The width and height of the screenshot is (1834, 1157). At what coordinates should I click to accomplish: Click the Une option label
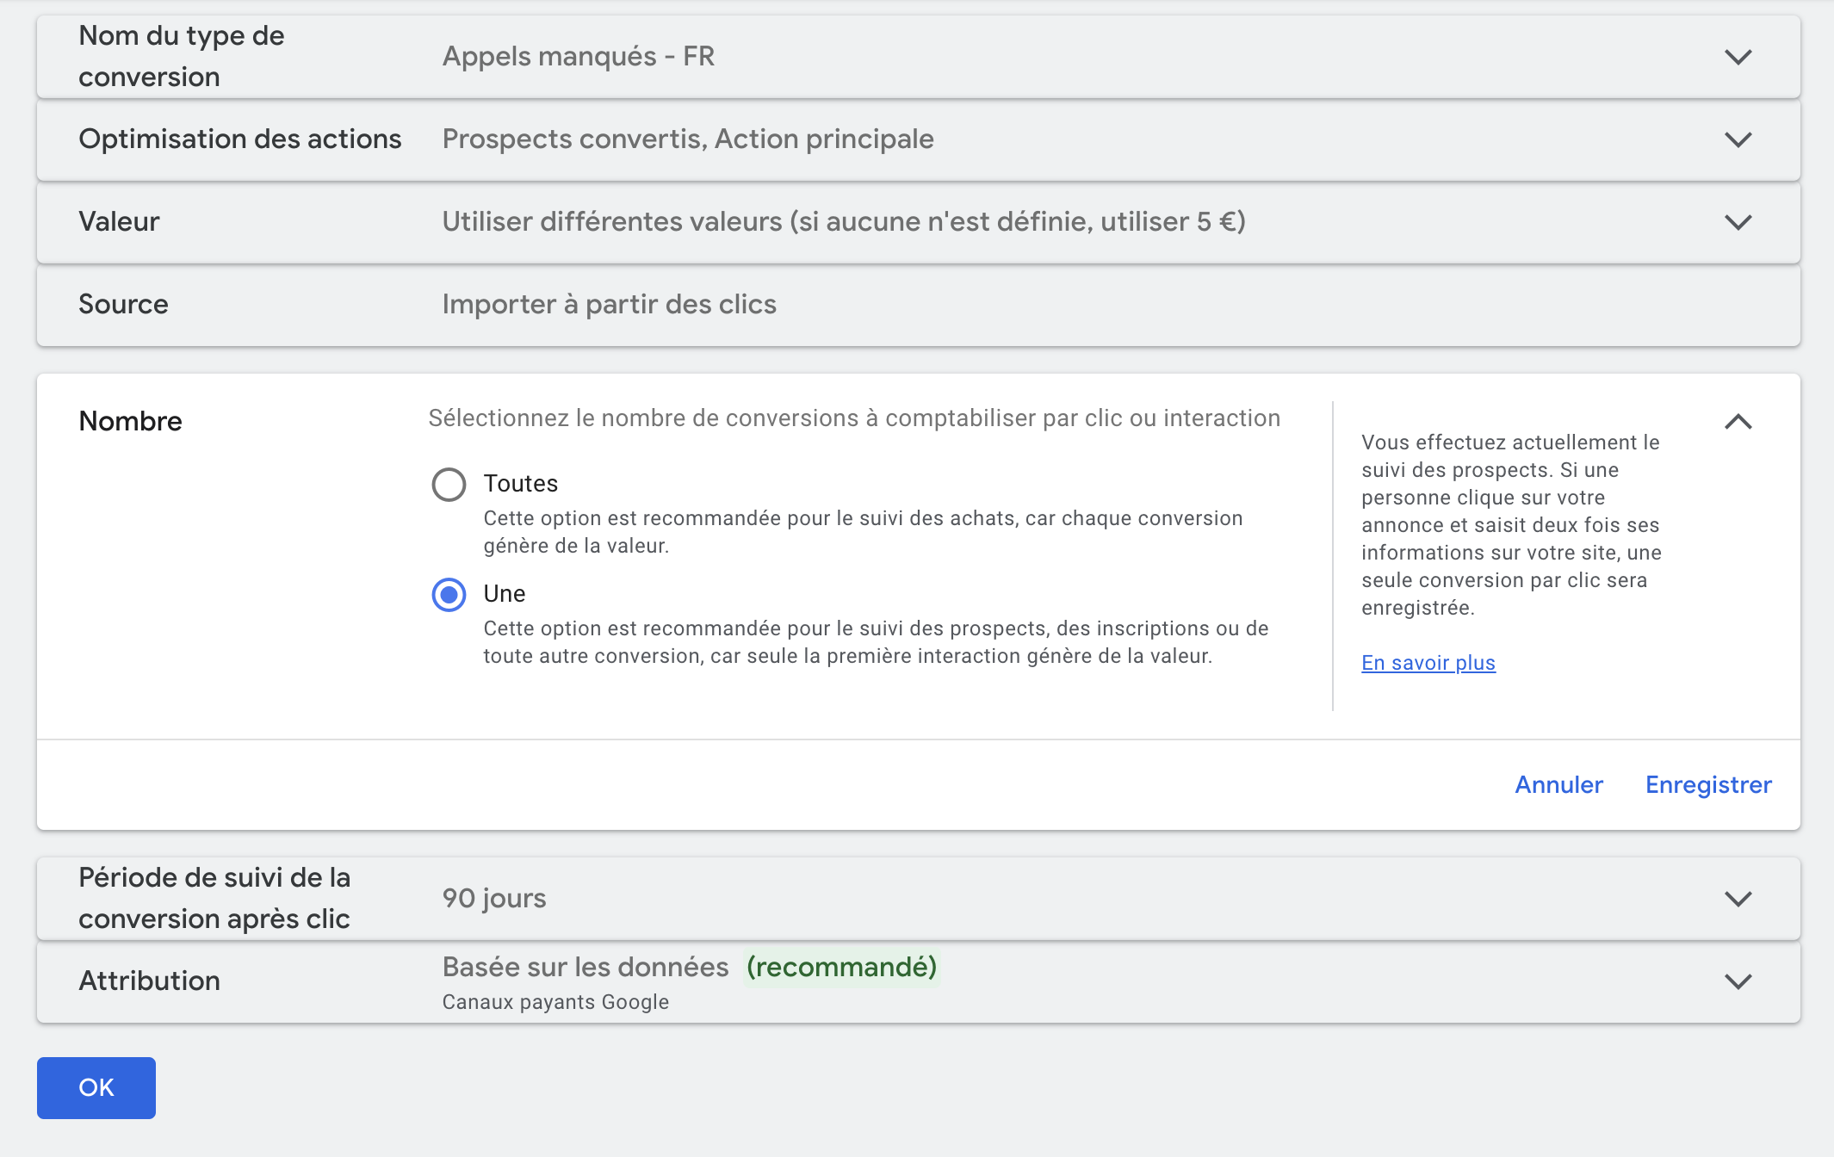click(x=505, y=594)
